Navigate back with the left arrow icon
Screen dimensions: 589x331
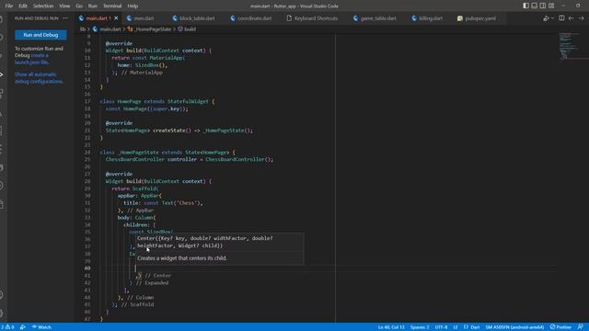(x=572, y=18)
